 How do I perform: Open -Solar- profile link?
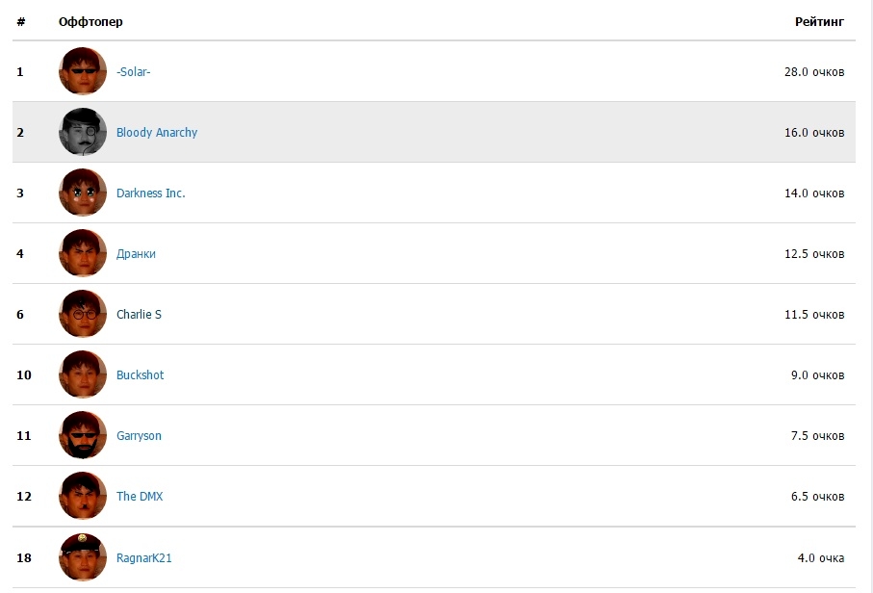(133, 72)
